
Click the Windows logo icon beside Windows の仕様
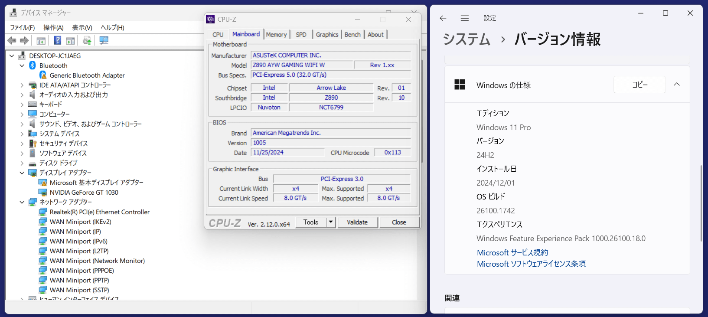(460, 85)
